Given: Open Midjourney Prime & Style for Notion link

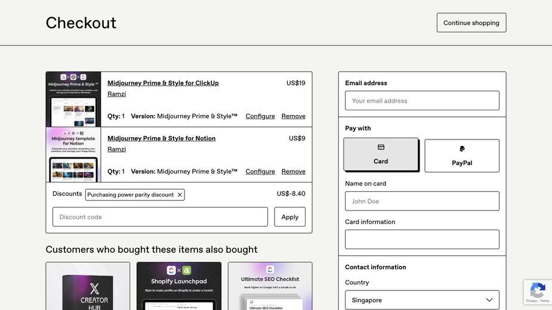Looking at the screenshot, I should point(161,138).
